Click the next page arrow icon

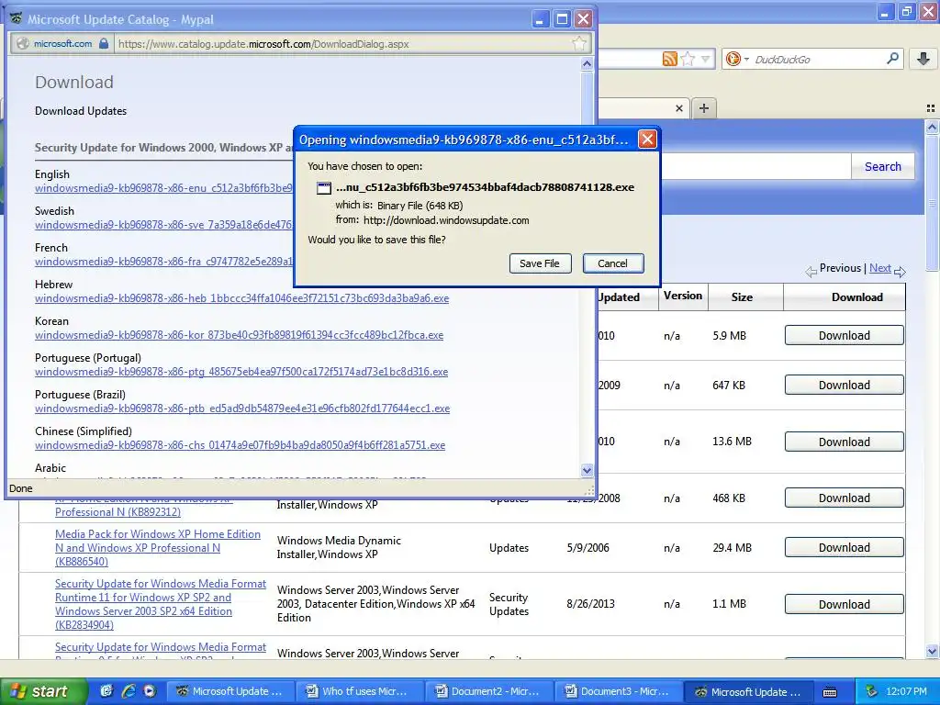(x=900, y=272)
